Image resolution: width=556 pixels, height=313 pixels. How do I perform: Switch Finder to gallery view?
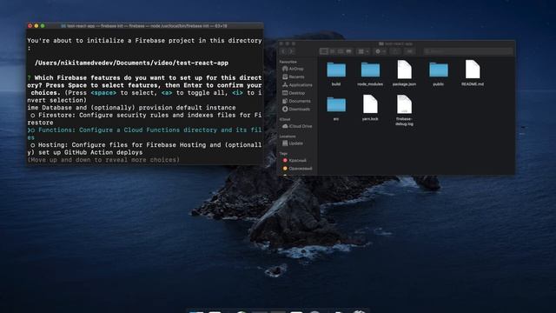tap(348, 52)
